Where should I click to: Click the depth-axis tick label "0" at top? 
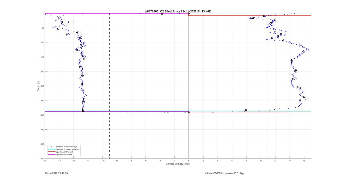point(43,13)
